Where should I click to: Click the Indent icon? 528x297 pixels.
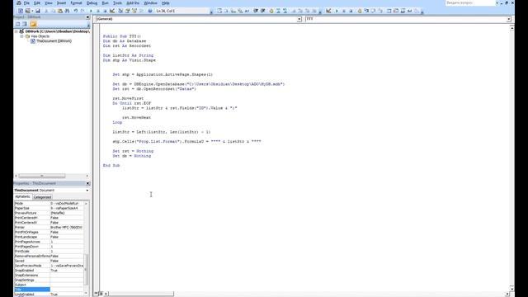(x=256, y=11)
